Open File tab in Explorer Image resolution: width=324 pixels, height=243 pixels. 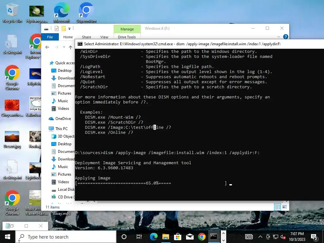tap(50, 37)
